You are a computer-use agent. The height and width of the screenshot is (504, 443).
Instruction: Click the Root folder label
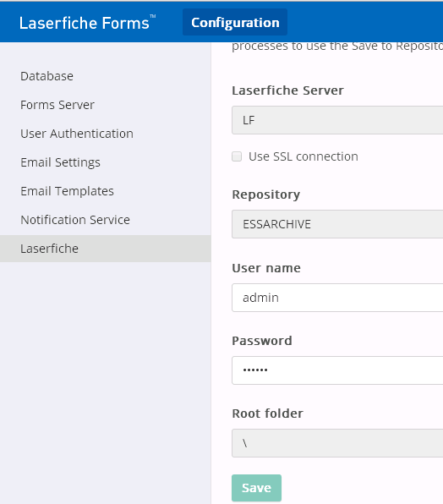[268, 414]
